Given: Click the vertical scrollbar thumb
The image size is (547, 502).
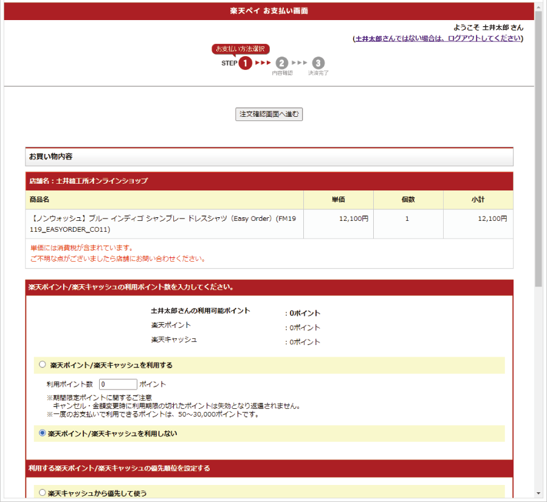Looking at the screenshot, I should point(538,148).
